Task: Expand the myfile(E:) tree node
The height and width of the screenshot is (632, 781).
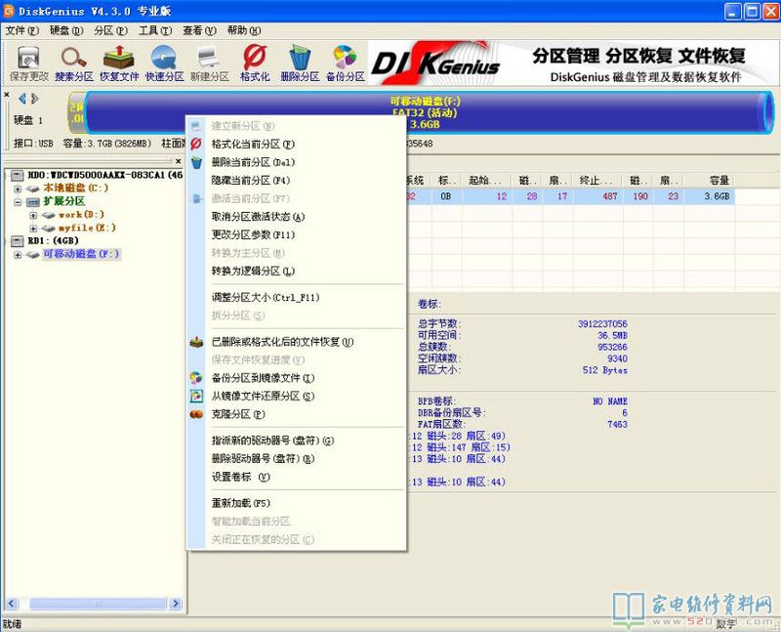Action: (x=33, y=229)
